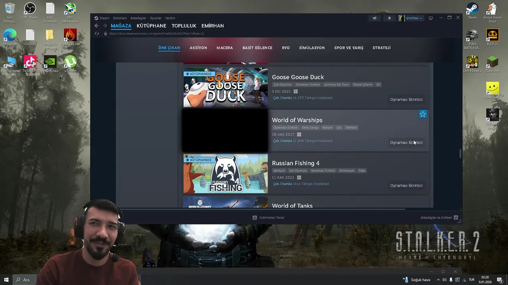Open Steam desktop shortcut icon
This screenshot has width=508, height=285.
(472, 11)
